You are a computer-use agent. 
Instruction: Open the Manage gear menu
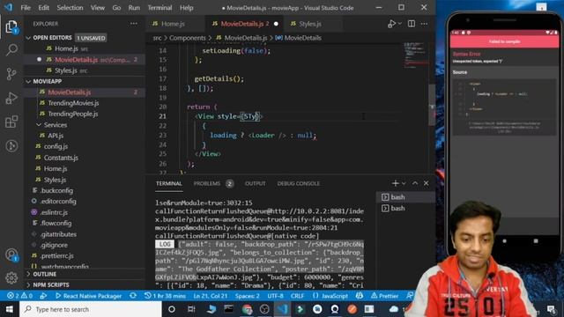11,277
